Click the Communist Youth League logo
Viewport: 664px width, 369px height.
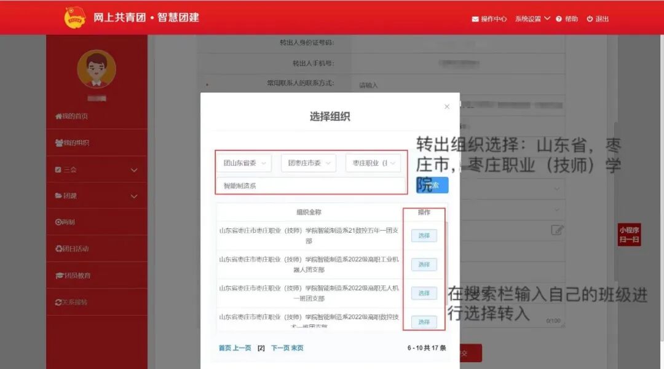coord(74,18)
